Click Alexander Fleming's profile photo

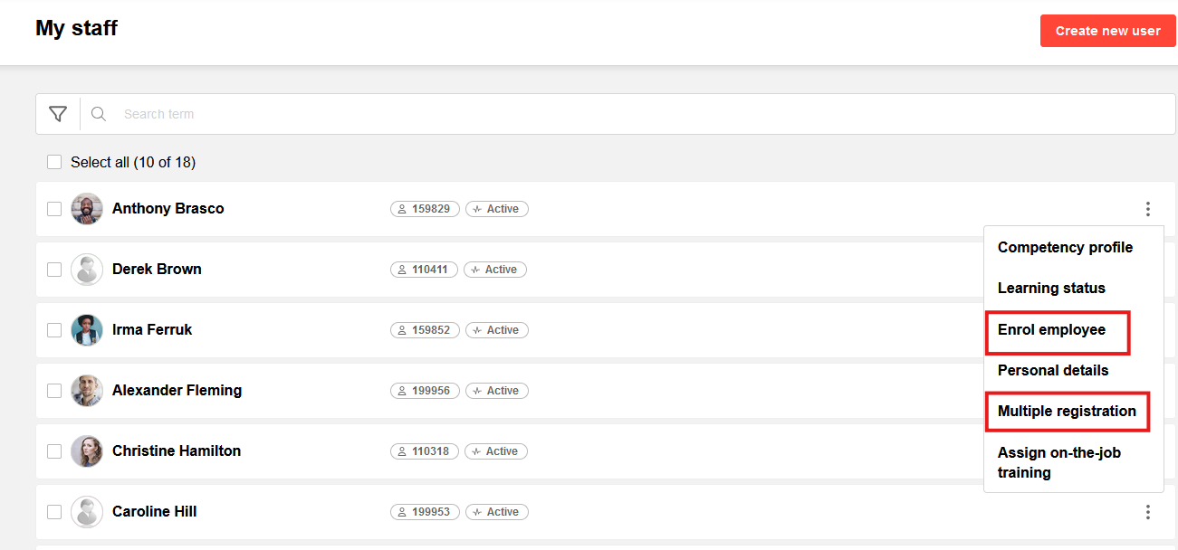point(87,391)
